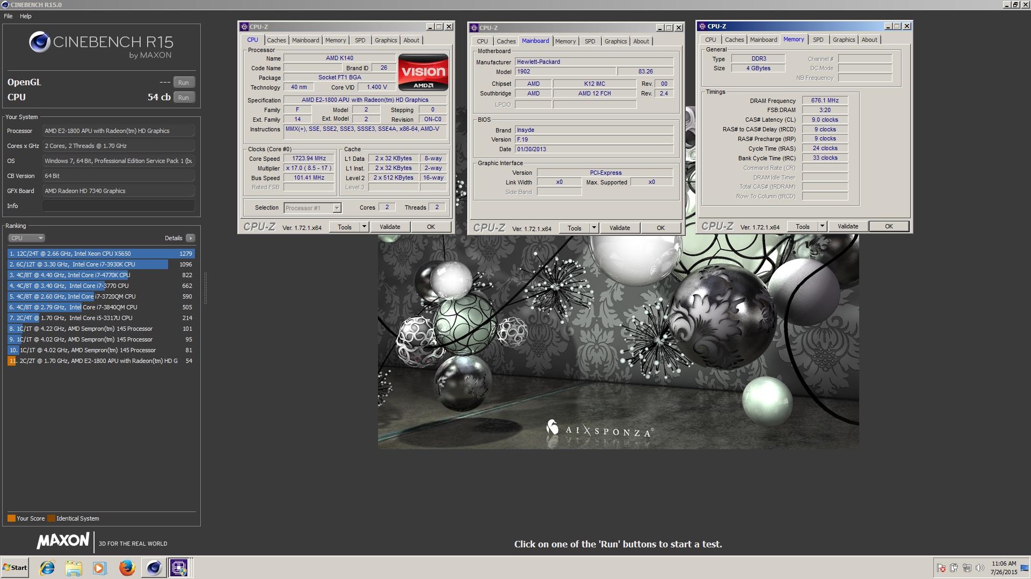The height and width of the screenshot is (579, 1031).
Task: Click Your Score legend swatch
Action: tap(11, 518)
